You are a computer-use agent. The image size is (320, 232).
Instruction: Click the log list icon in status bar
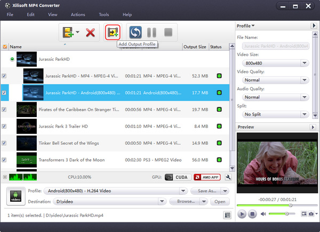pyautogui.click(x=227, y=215)
